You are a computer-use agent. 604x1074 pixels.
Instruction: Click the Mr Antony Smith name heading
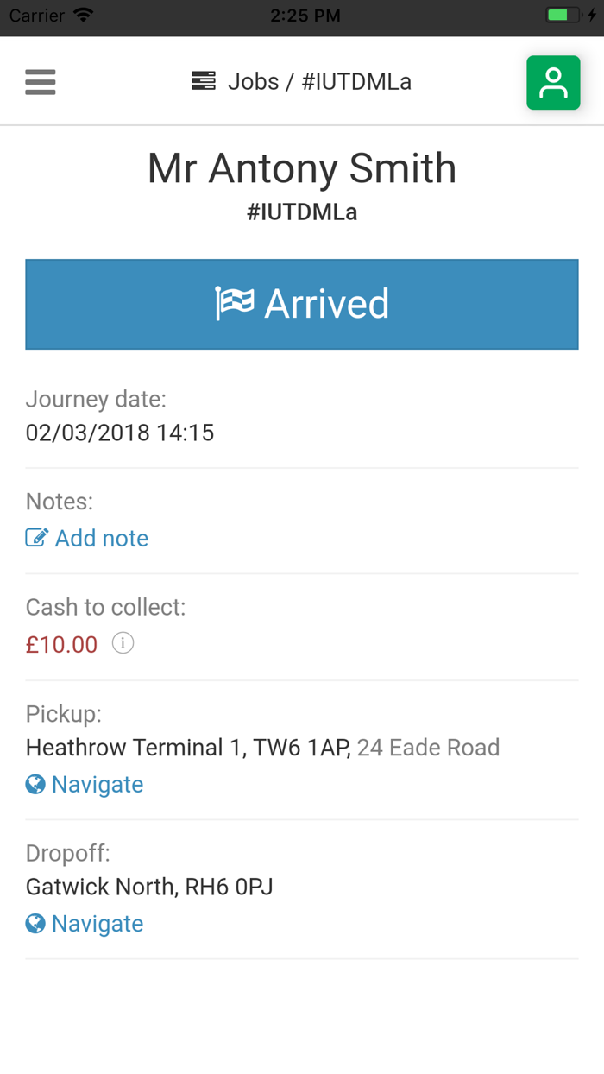[301, 168]
